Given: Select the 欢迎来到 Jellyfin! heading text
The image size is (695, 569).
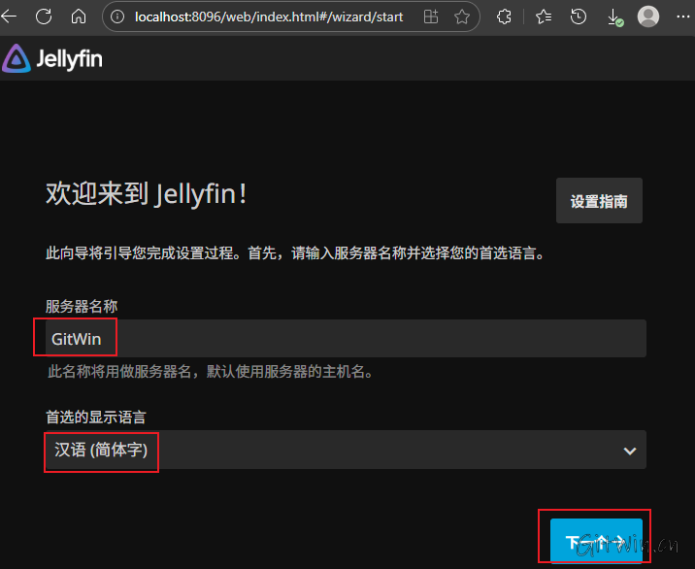Looking at the screenshot, I should click(x=146, y=194).
